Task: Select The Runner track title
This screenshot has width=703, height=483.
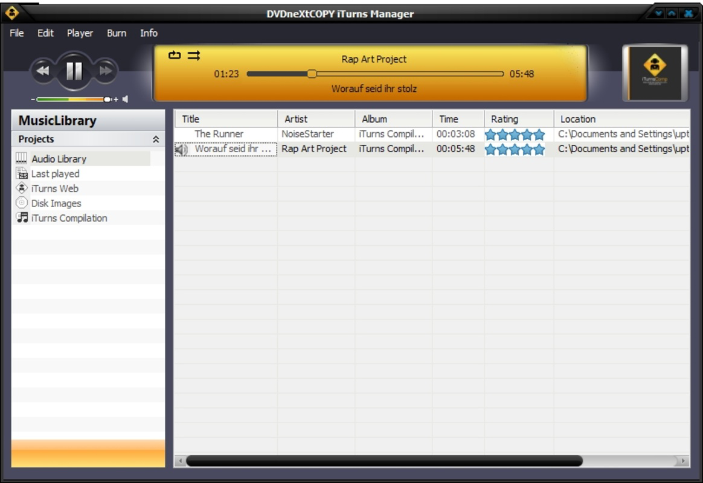Action: coord(219,134)
